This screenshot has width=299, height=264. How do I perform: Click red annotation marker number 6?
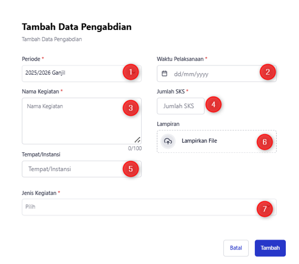click(265, 142)
